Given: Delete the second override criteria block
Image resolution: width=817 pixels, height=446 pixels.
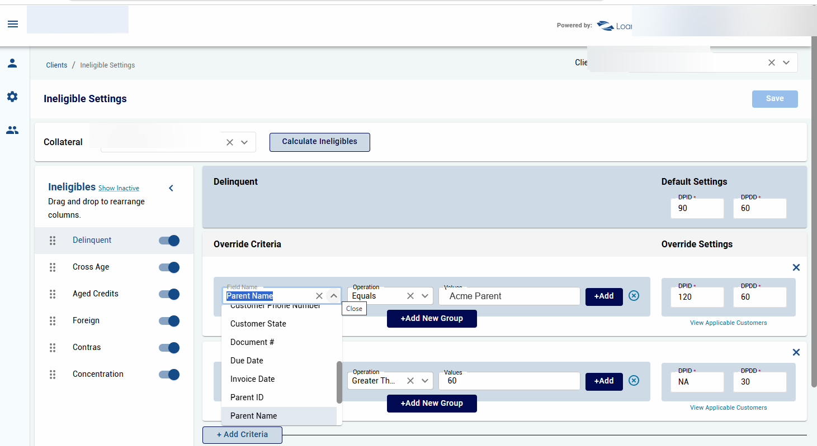Looking at the screenshot, I should [796, 353].
